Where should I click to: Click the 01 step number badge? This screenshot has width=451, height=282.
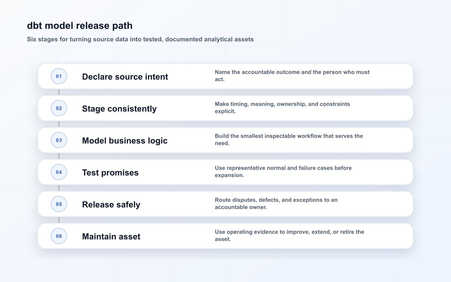point(59,76)
